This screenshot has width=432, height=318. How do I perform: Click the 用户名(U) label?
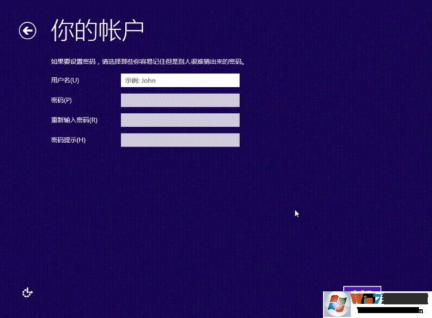(x=65, y=80)
